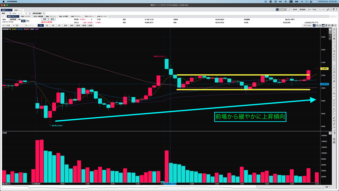Click the link chain icon in toolbar

point(328,10)
